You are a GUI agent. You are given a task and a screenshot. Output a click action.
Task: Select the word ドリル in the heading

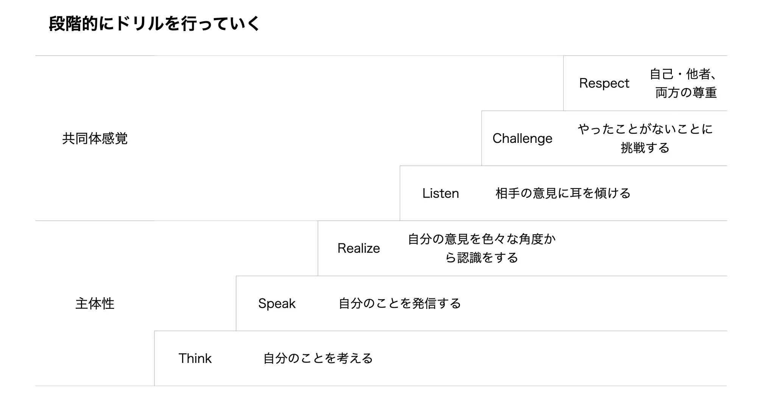(139, 24)
